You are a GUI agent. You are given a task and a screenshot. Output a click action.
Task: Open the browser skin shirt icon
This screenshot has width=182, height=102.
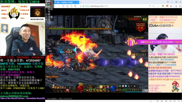[168, 2]
